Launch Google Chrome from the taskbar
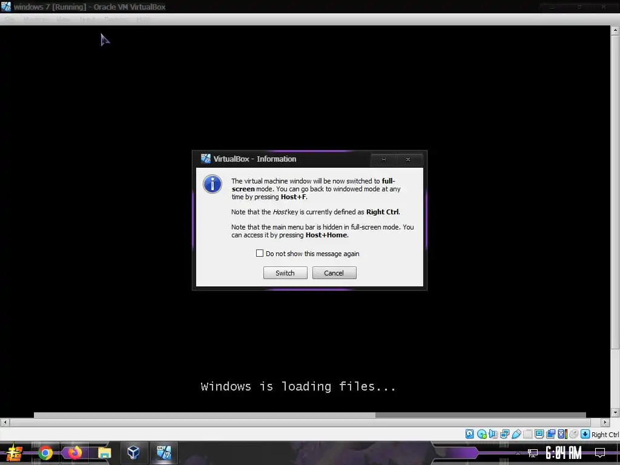The height and width of the screenshot is (465, 620). (45, 453)
